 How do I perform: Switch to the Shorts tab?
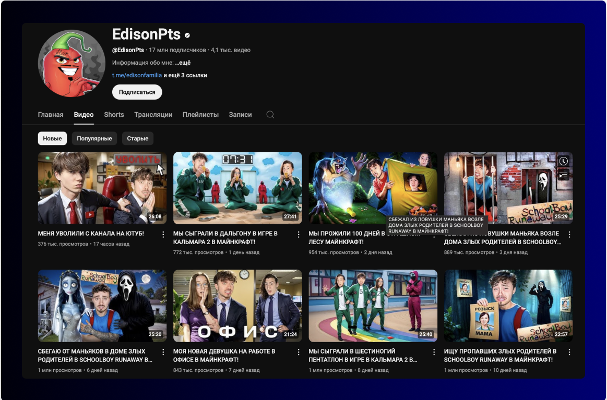pyautogui.click(x=114, y=114)
